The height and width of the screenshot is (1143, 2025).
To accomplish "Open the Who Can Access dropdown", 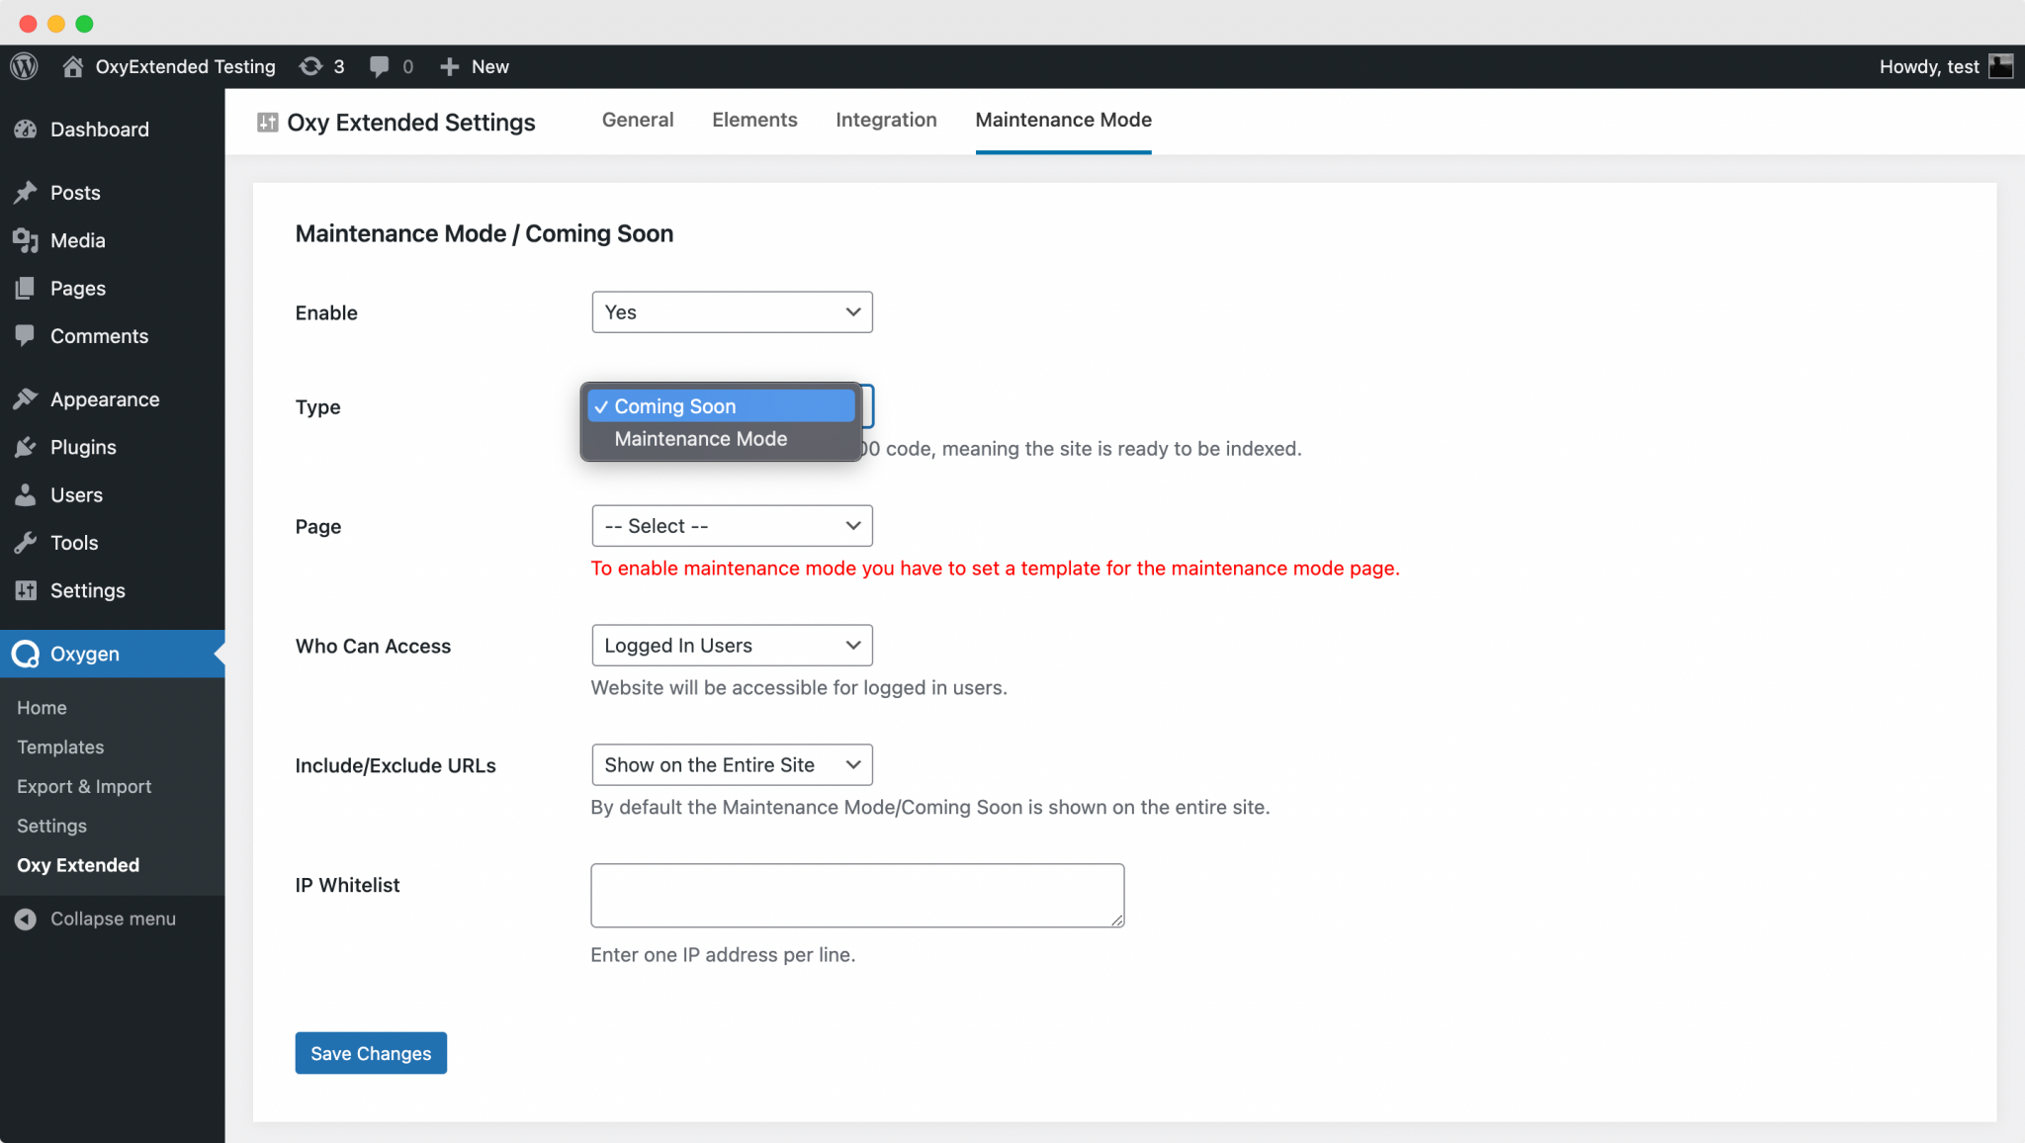I will pos(731,645).
